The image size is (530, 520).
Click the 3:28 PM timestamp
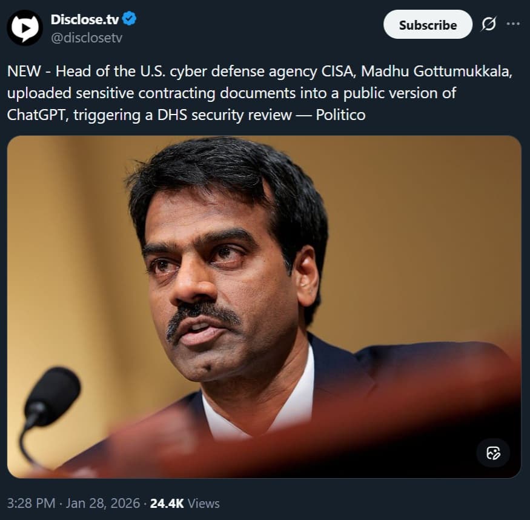click(30, 503)
